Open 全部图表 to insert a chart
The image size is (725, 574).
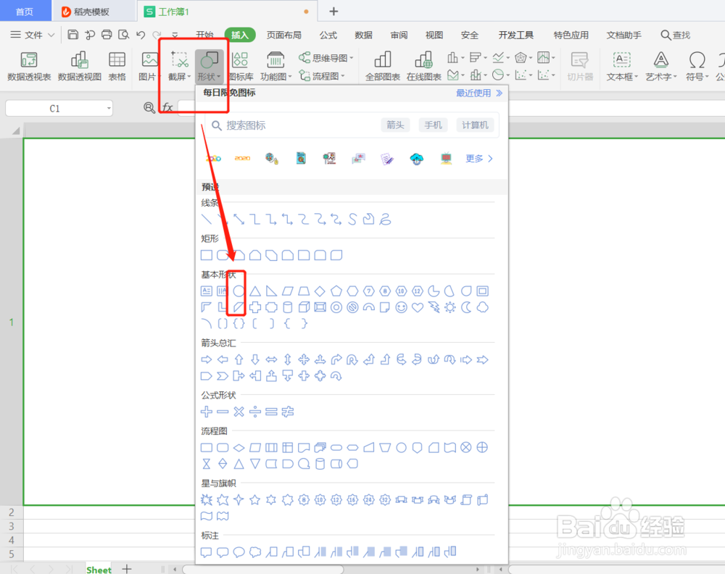pyautogui.click(x=382, y=65)
